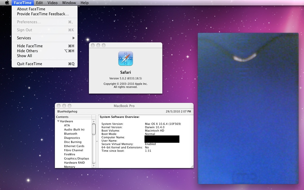Viewport: 304px width, 190px height.
Task: Select Hardware RAID item
Action: tap(74, 163)
